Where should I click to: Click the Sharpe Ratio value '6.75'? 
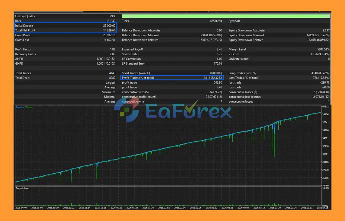coord(219,54)
